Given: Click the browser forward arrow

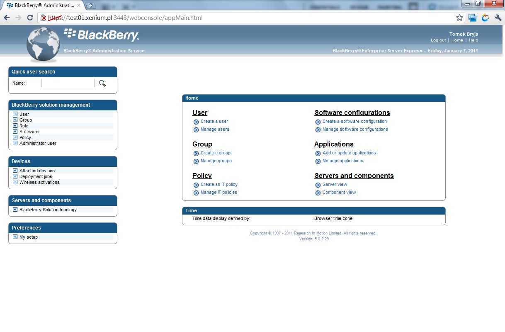Looking at the screenshot, I should coord(18,17).
